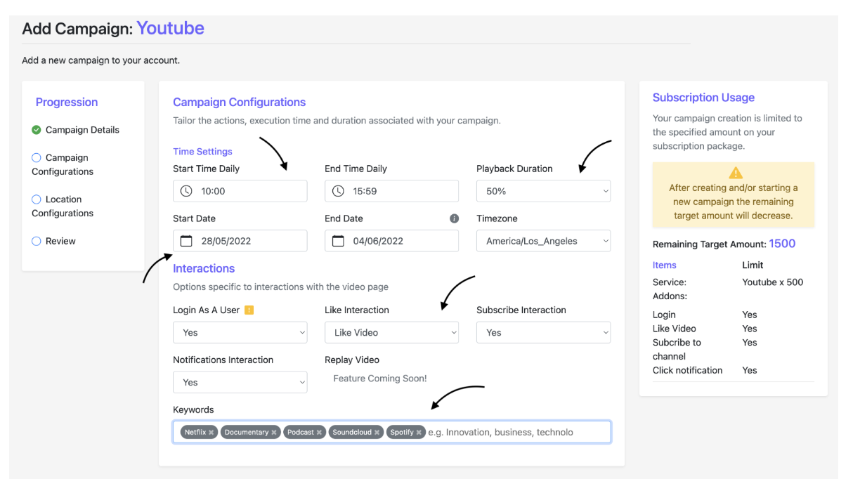Open the Timezone dropdown
This screenshot has width=853, height=493.
(543, 241)
